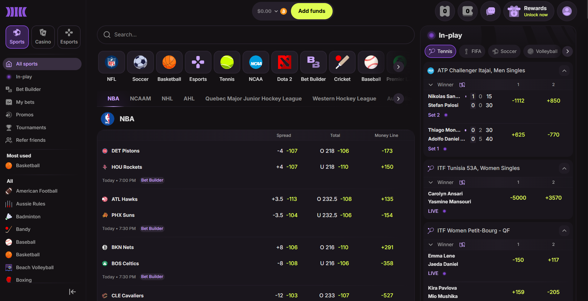The height and width of the screenshot is (301, 588).
Task: Click the Add funds button
Action: [x=311, y=11]
